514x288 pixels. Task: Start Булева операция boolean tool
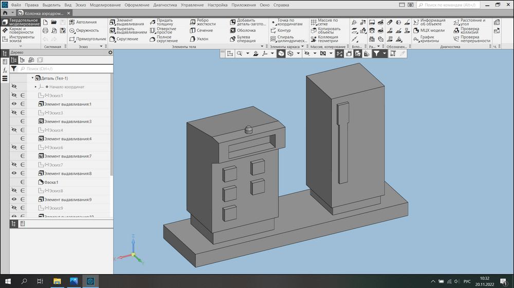tap(243, 39)
